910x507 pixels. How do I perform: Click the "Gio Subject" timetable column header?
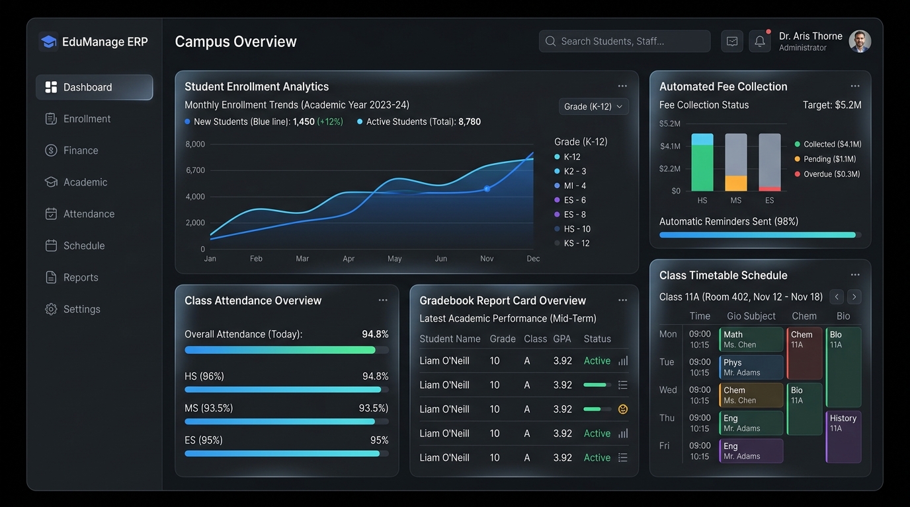click(x=751, y=316)
